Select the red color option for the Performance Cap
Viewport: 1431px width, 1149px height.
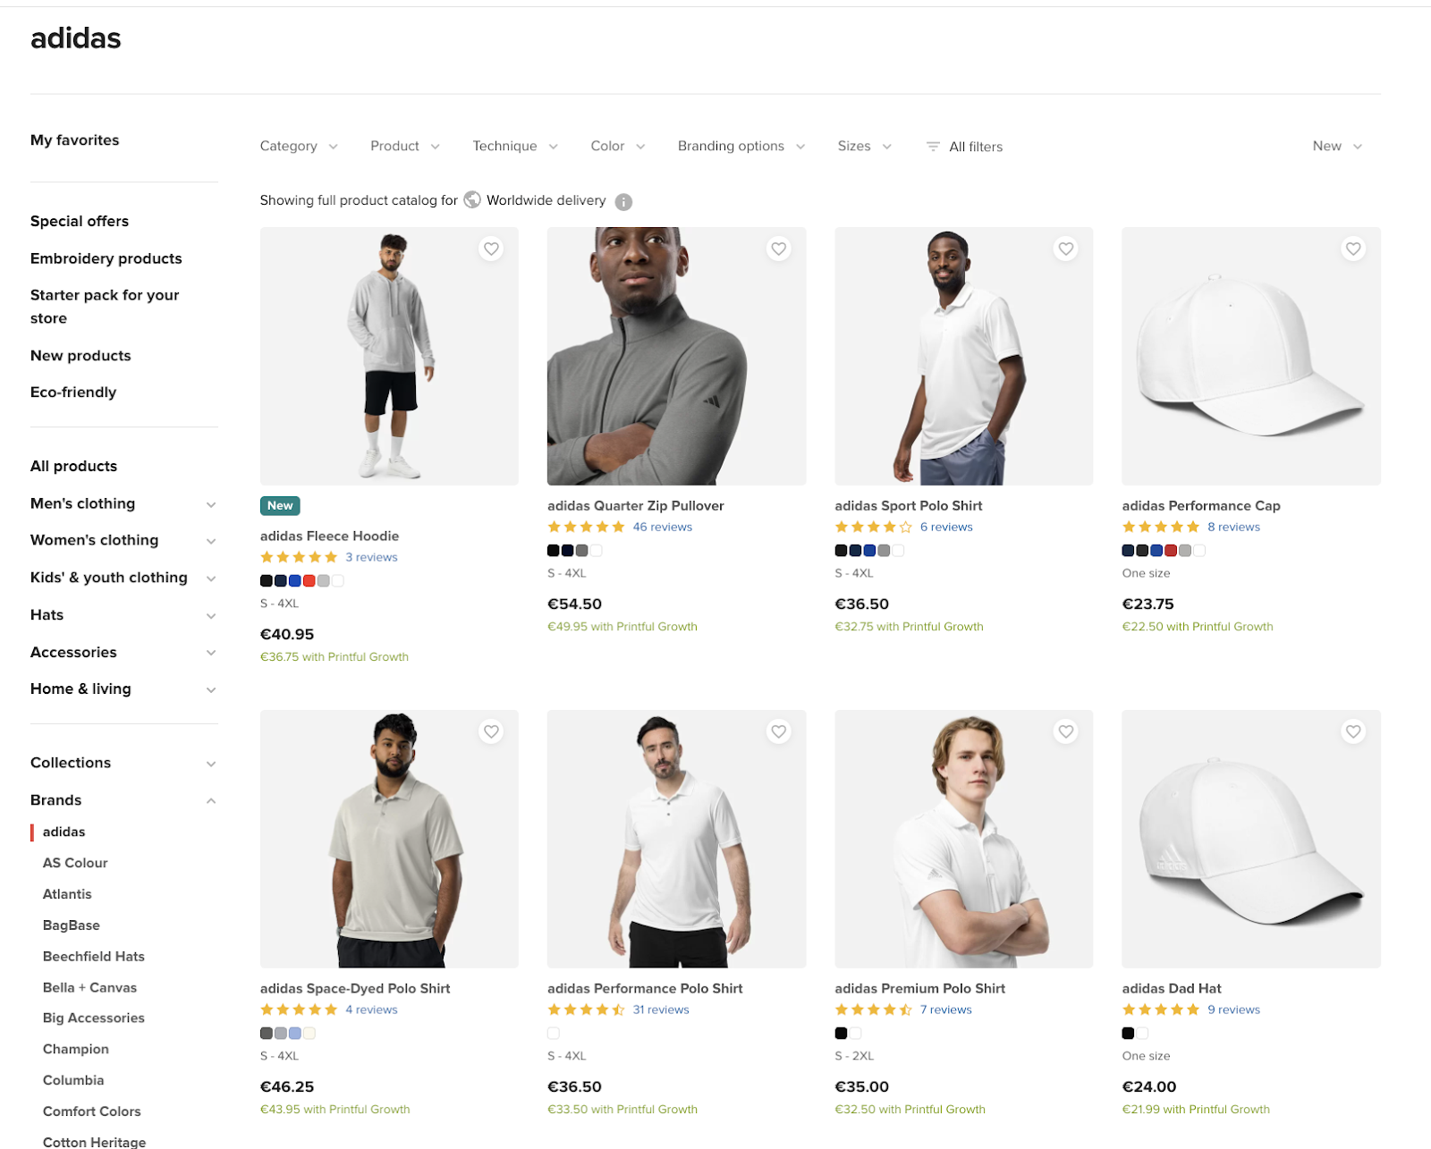1173,551
